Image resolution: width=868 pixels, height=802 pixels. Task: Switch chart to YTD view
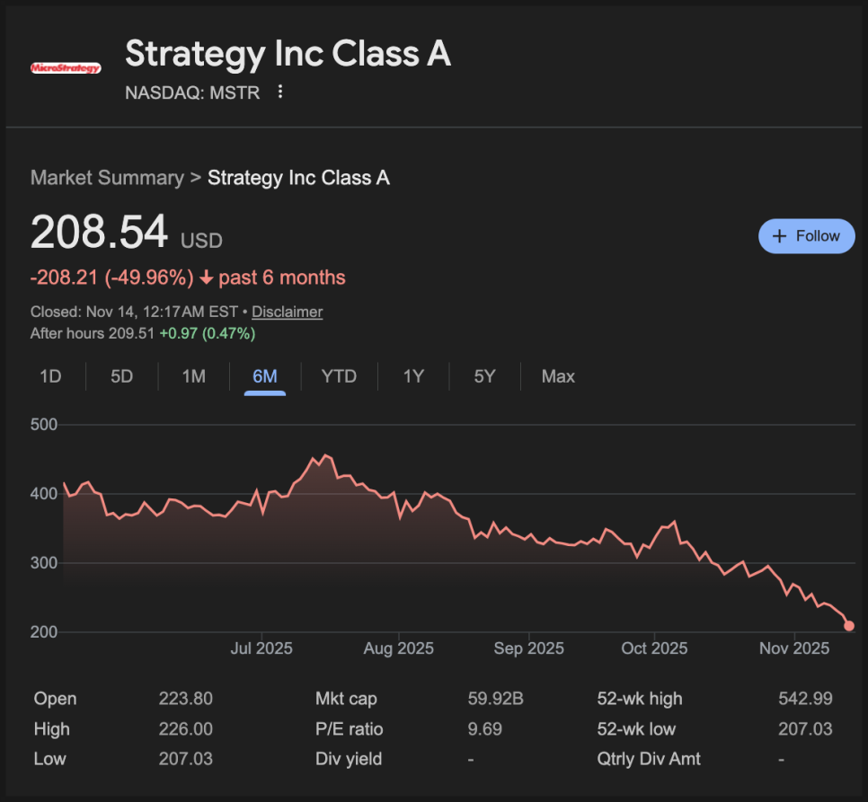339,376
